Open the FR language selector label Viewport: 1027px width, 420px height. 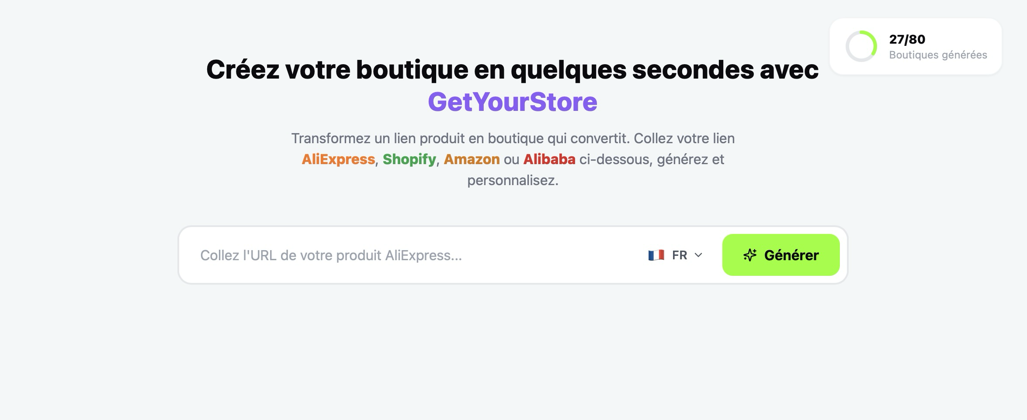[x=680, y=255]
